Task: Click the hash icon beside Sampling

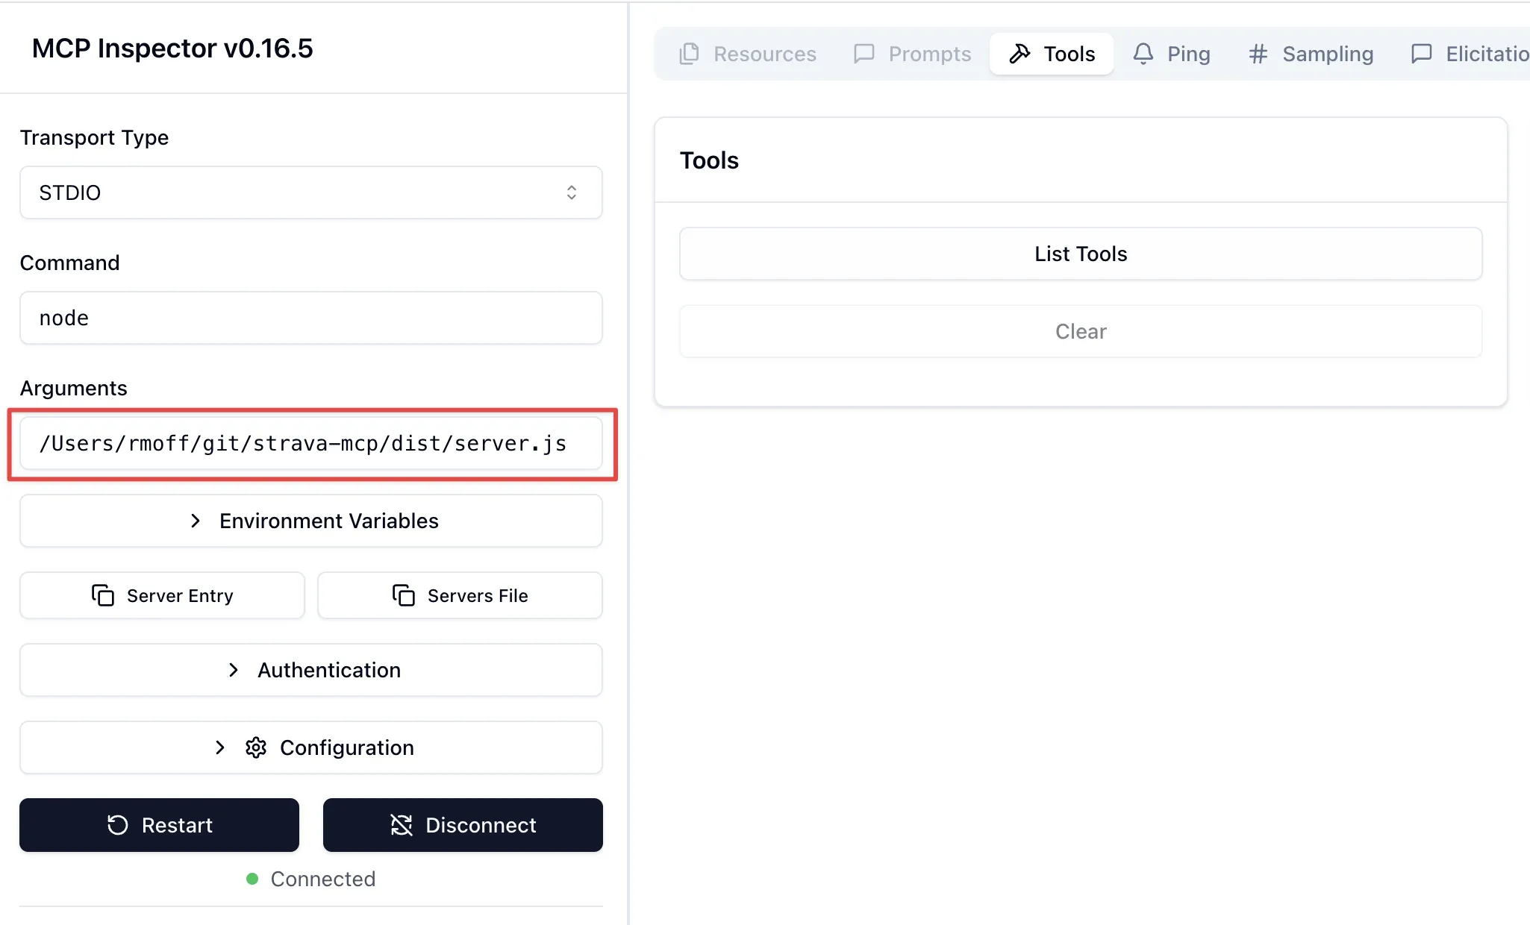Action: (x=1258, y=54)
